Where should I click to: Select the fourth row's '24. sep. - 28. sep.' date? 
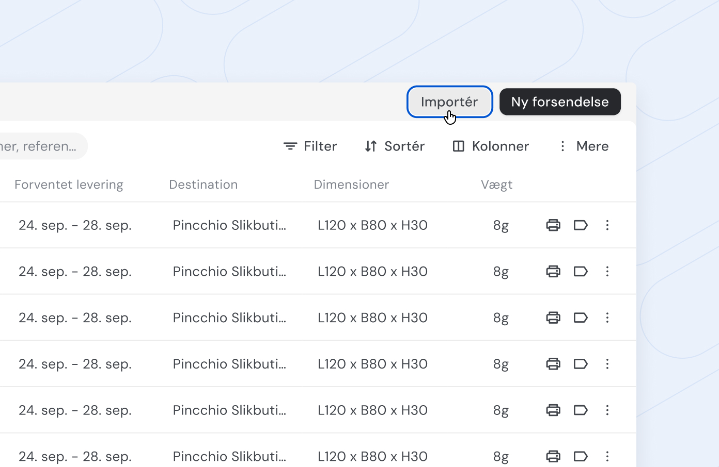point(75,364)
